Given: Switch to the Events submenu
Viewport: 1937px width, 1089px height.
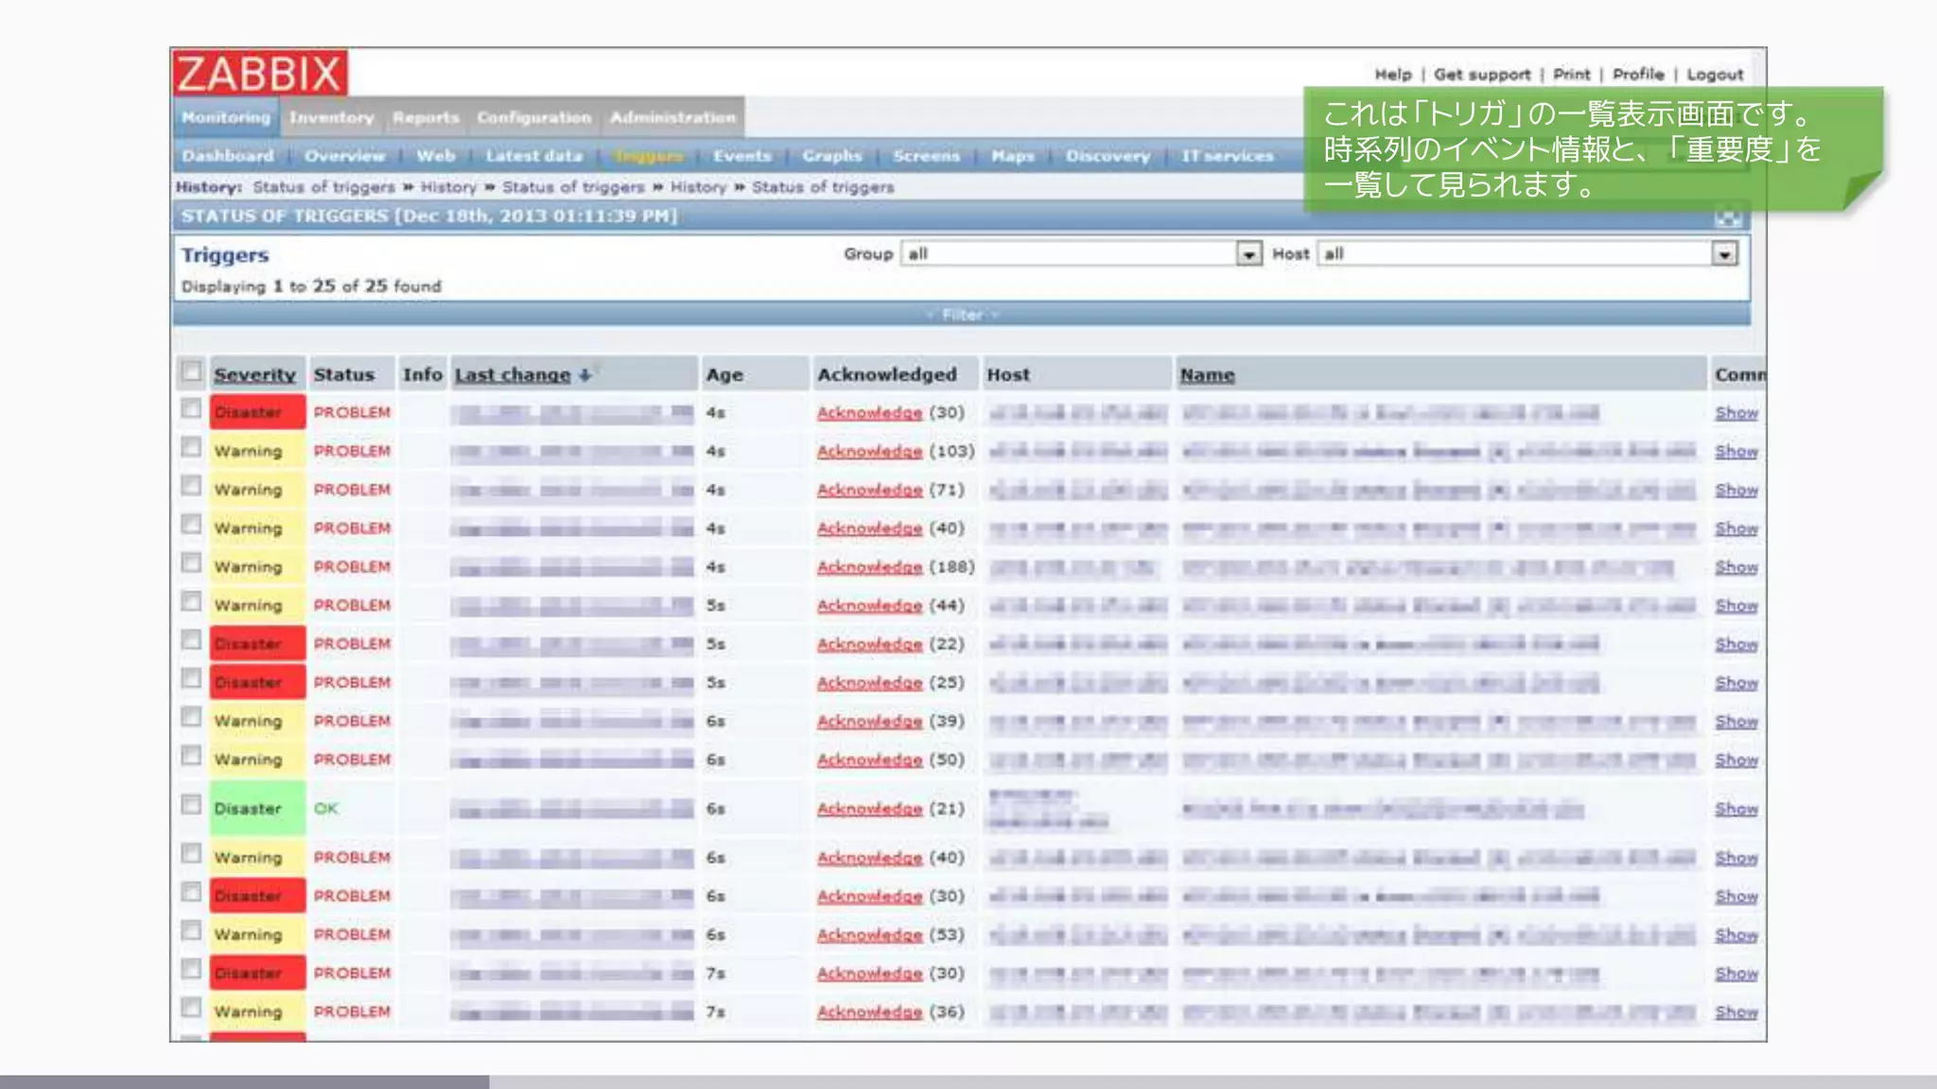Looking at the screenshot, I should click(x=742, y=156).
